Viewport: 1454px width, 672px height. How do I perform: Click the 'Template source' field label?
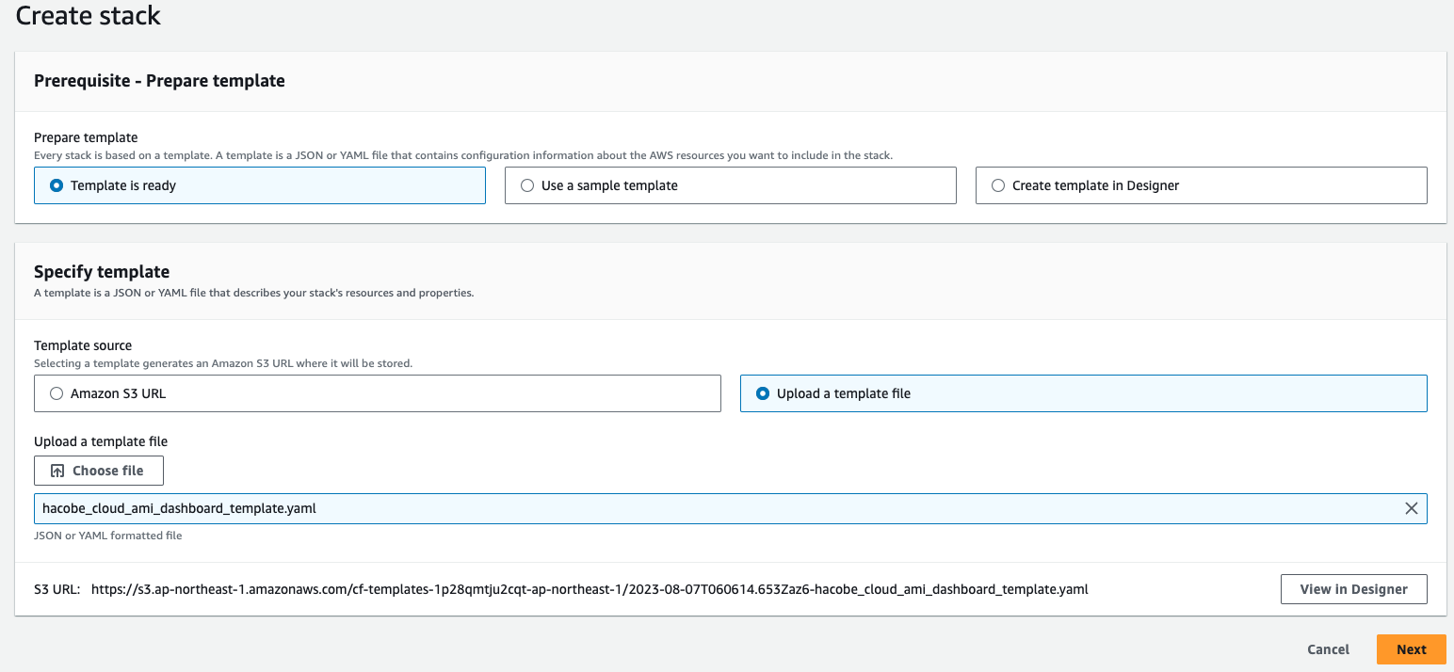click(x=83, y=345)
